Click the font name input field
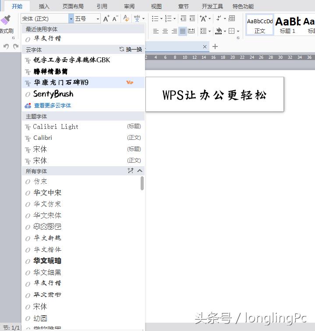315x331 pixels. point(45,19)
